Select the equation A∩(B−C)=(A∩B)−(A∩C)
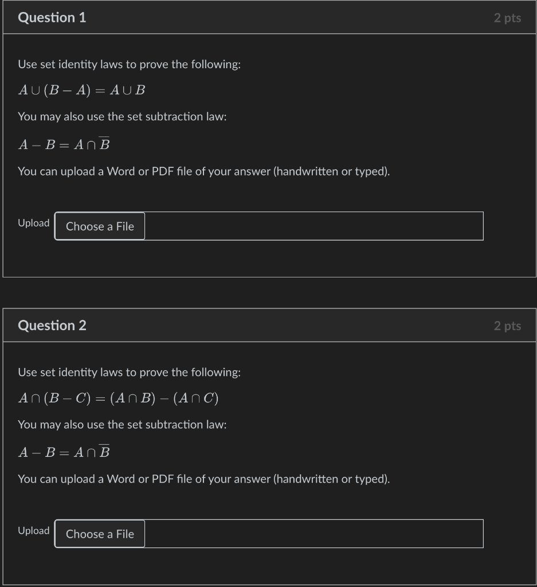This screenshot has height=587, width=537. click(x=119, y=398)
